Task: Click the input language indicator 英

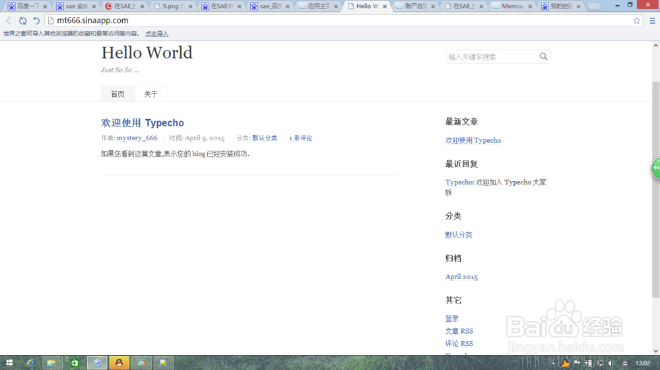Action: point(624,363)
